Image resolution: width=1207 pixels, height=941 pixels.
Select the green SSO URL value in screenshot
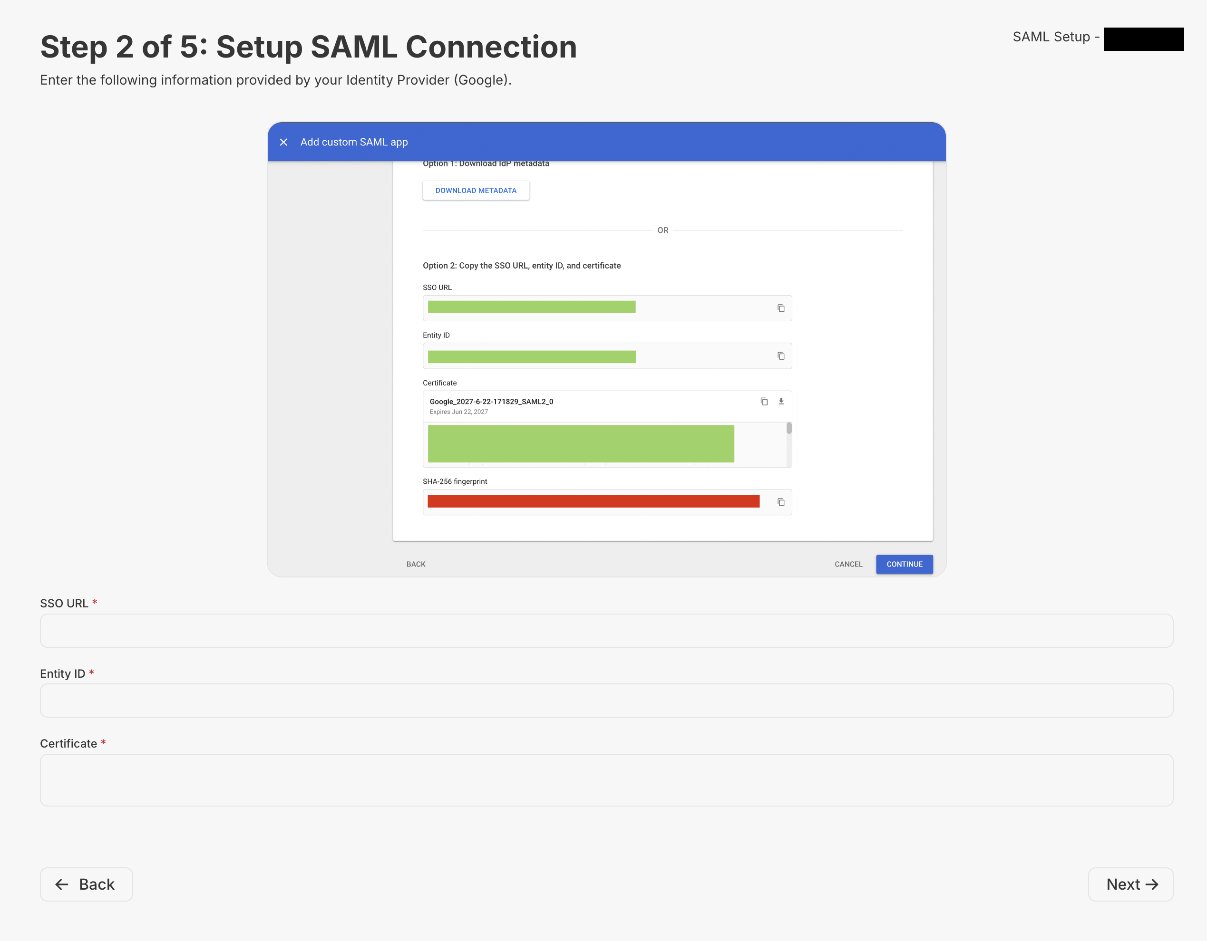[x=531, y=307]
